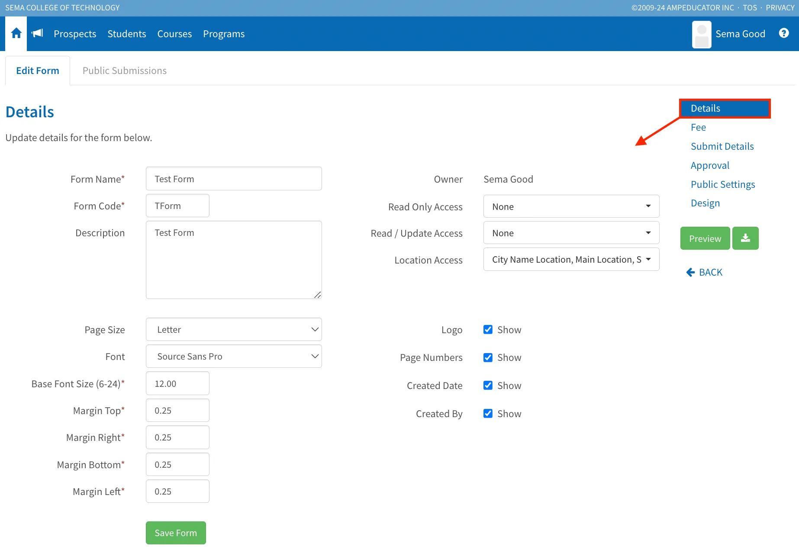Open the Public Submissions tab
The height and width of the screenshot is (553, 799).
point(125,71)
